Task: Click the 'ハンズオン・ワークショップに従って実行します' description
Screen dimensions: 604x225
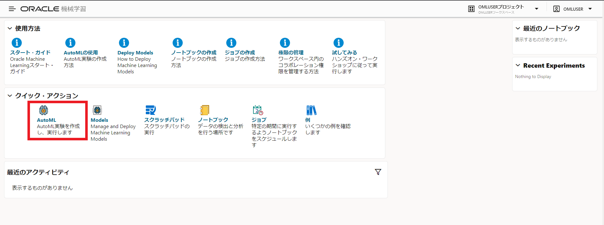Action: pos(355,65)
